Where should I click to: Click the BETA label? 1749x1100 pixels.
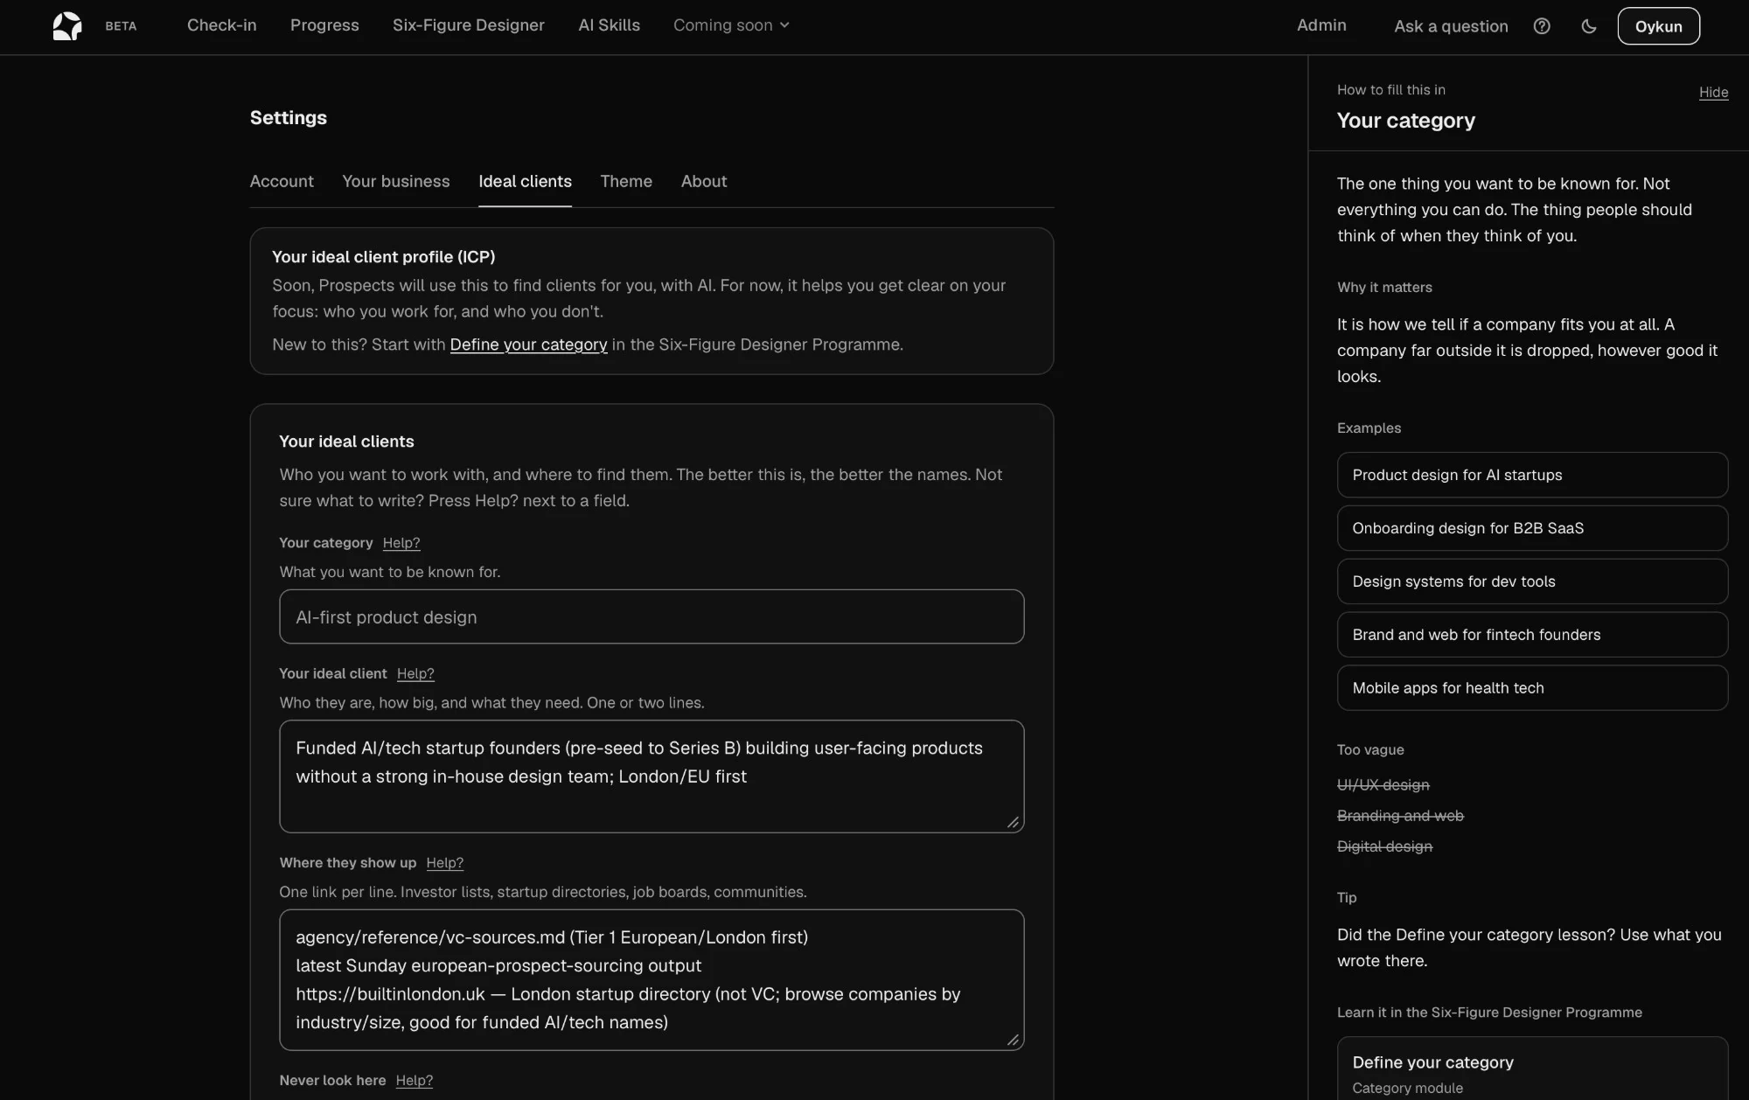pos(121,26)
